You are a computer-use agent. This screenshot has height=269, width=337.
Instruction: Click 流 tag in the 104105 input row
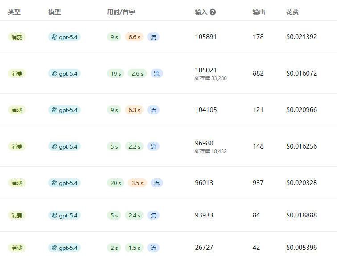pyautogui.click(x=153, y=110)
